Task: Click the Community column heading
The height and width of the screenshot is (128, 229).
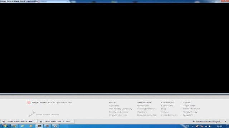Action: (167, 102)
